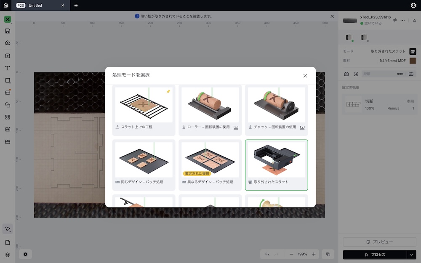Click the camera capture icon in the device panel
421x263 pixels.
click(346, 74)
